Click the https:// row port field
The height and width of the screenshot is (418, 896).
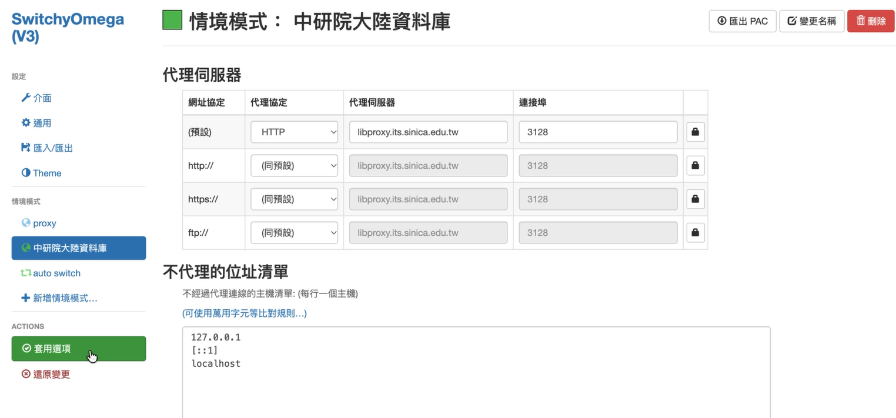(598, 199)
